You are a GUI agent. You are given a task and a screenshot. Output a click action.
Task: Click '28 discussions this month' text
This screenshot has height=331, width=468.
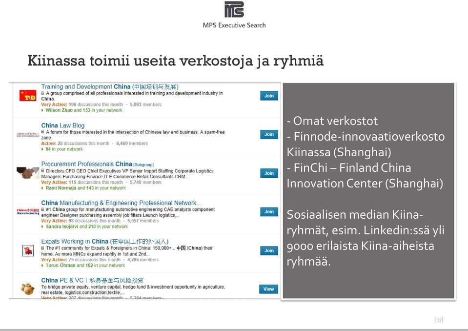click(x=83, y=144)
